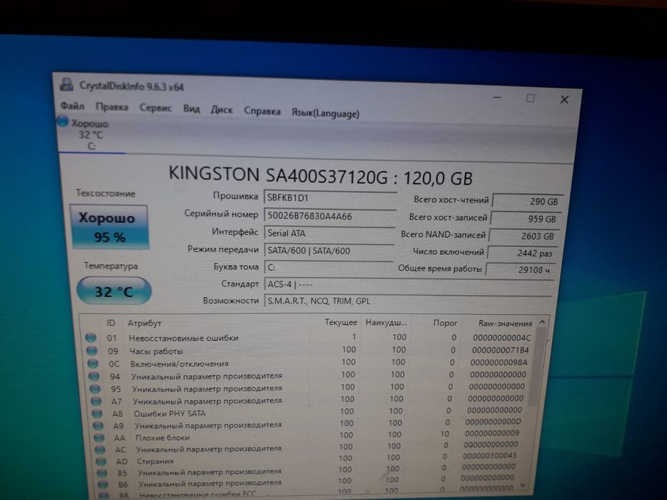Click the 32 °C temperature button
667x500 pixels.
[x=114, y=291]
